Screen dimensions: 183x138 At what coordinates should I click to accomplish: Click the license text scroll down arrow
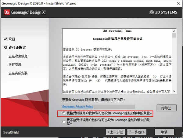click(x=174, y=91)
